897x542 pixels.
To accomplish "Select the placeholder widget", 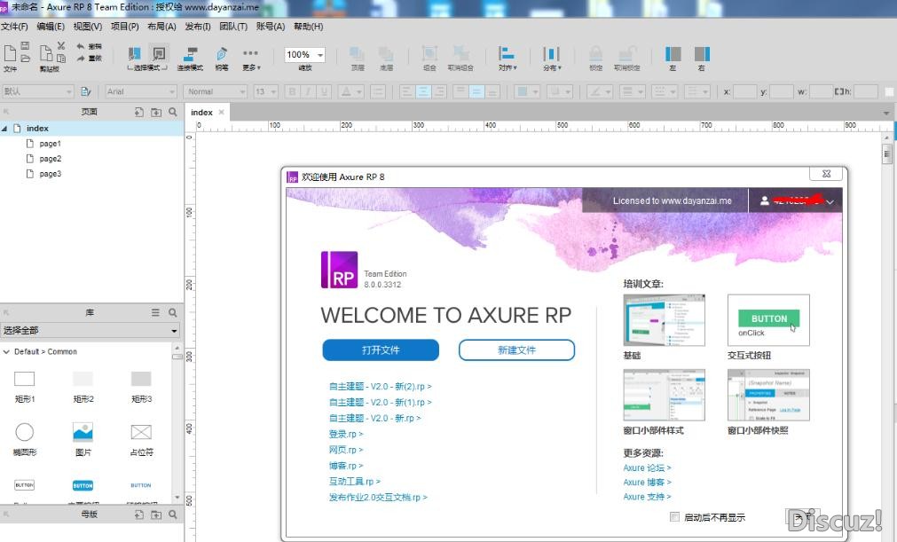I will [141, 437].
